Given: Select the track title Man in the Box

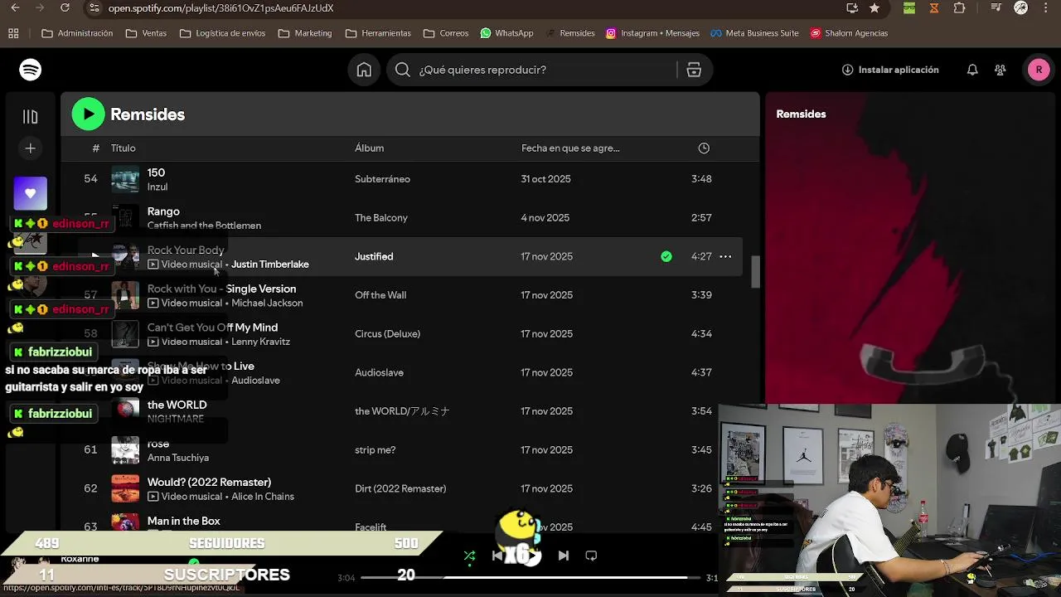Looking at the screenshot, I should [x=184, y=521].
